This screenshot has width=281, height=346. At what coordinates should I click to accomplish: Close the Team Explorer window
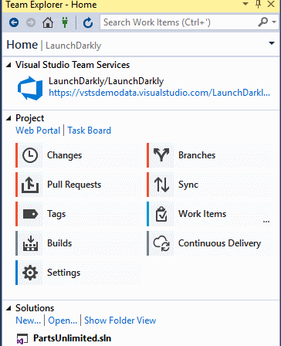(x=271, y=4)
